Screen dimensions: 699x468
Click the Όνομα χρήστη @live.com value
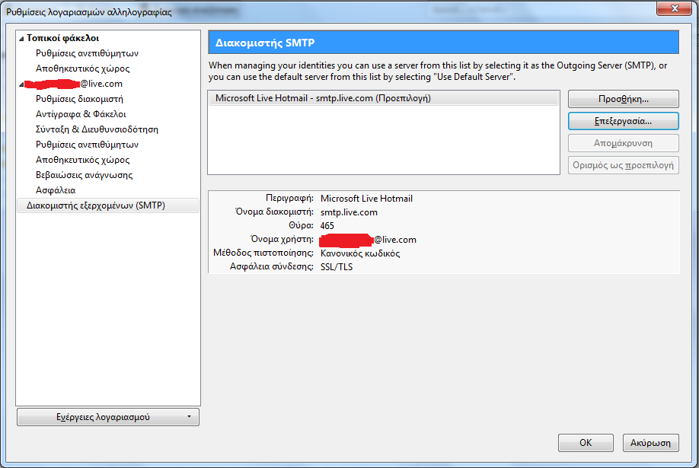(x=369, y=240)
